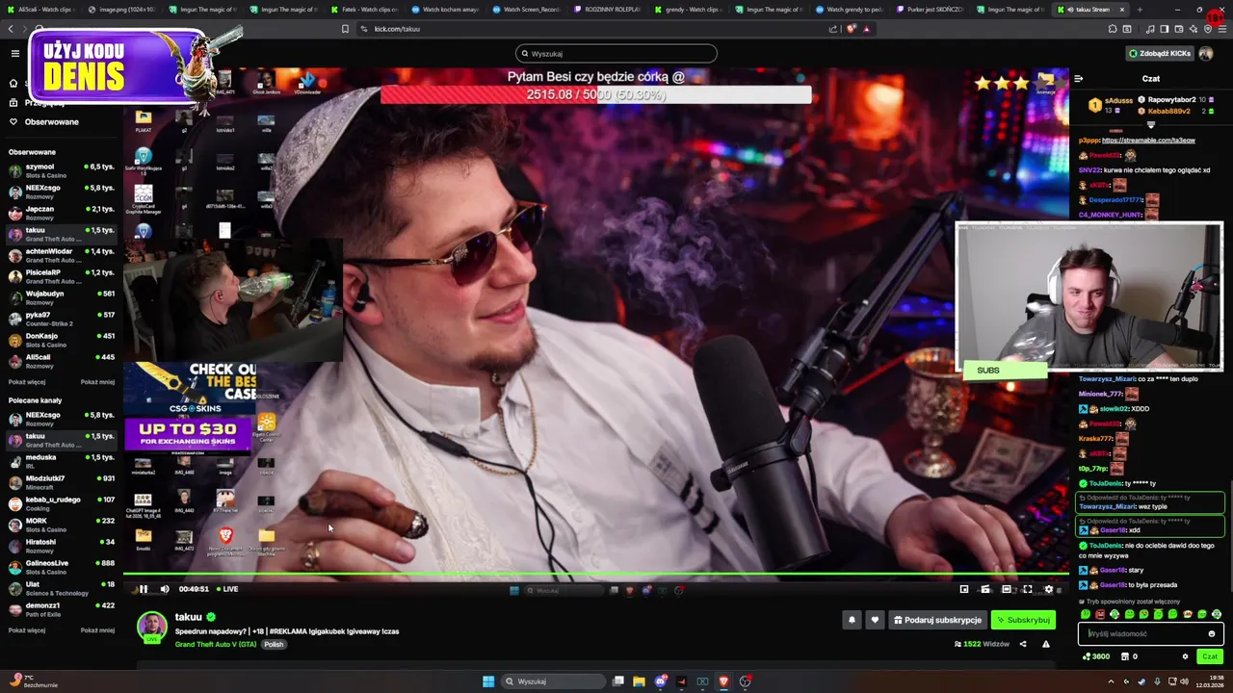This screenshot has width=1233, height=693.
Task: Open Japczan channel from sidebar
Action: pyautogui.click(x=62, y=213)
